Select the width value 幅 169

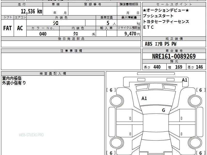[175, 67]
